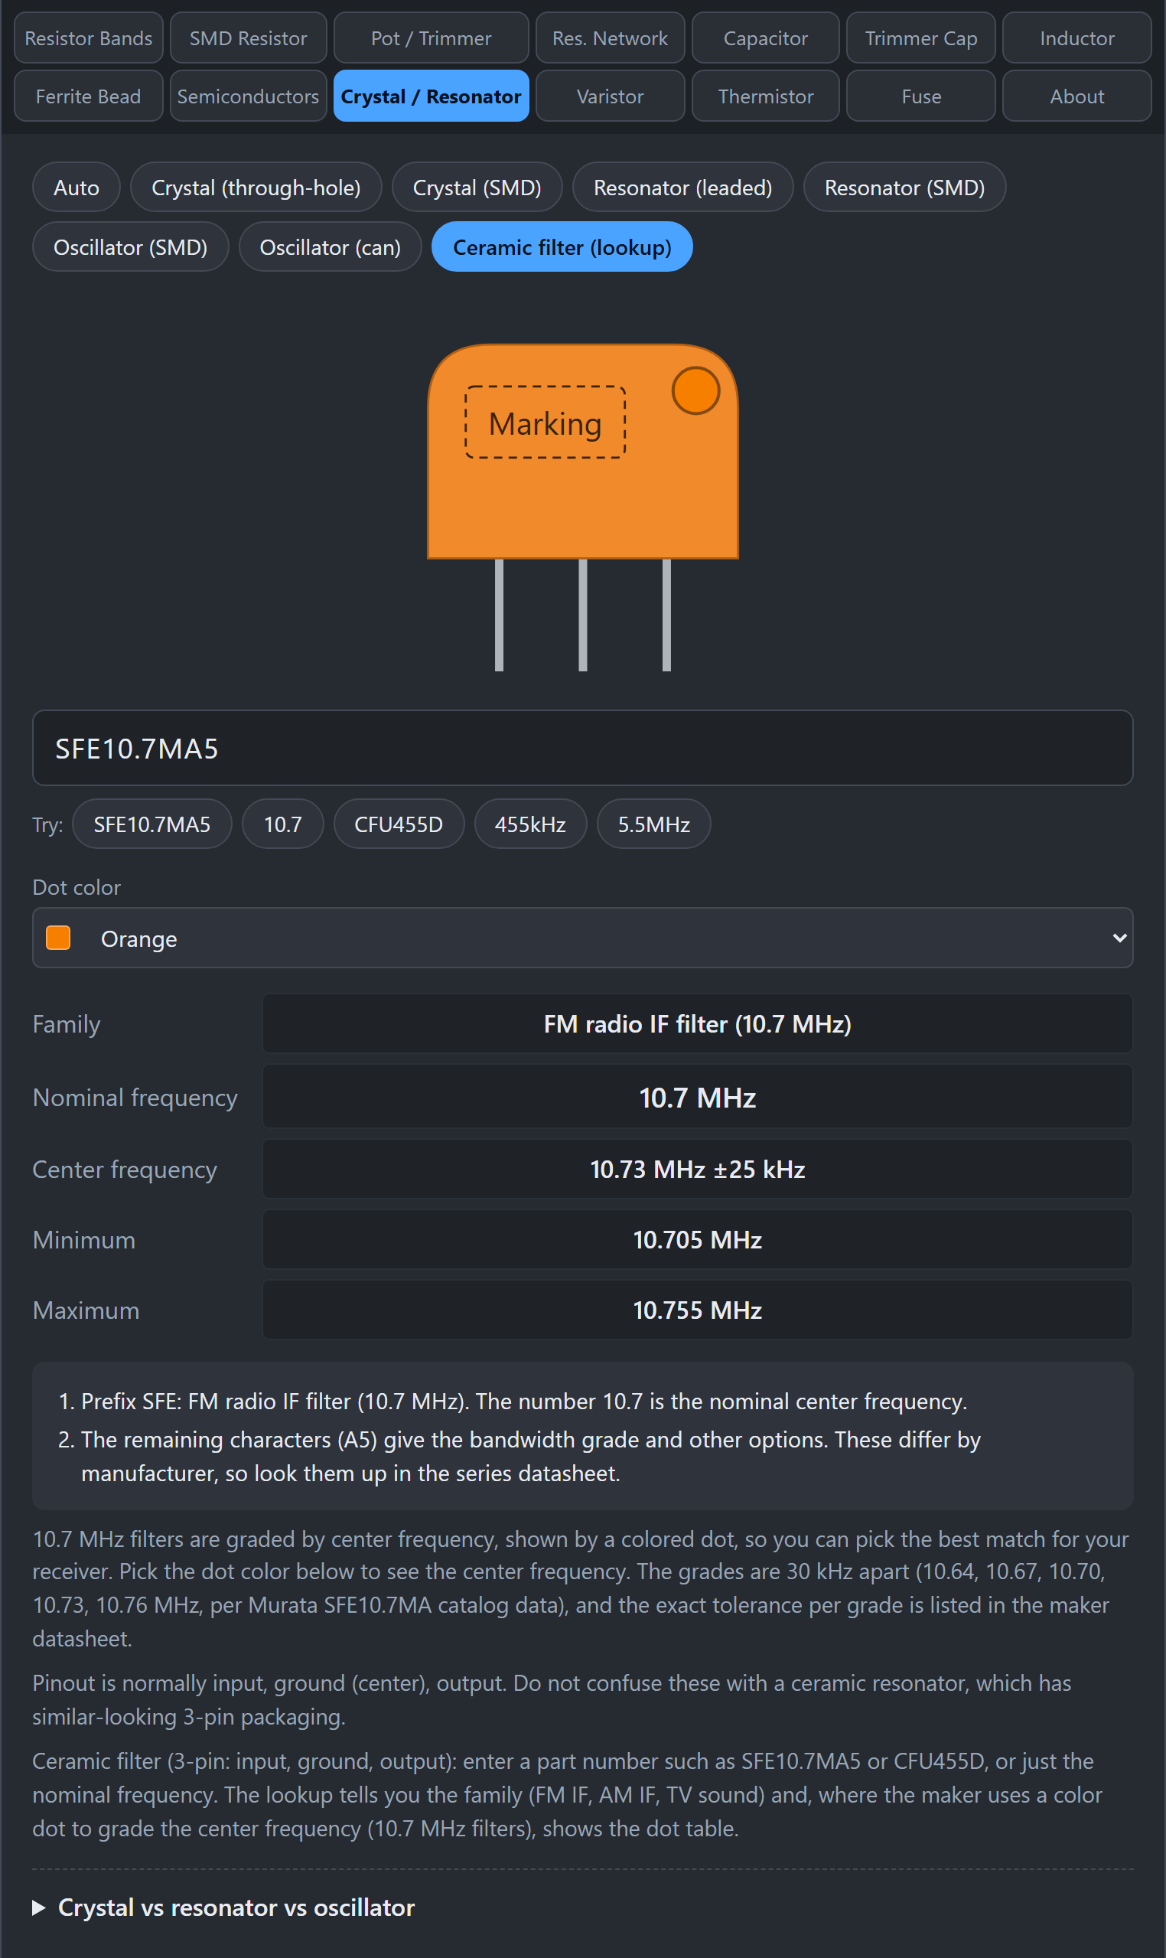
Task: Click the 10.755 MHz maximum value
Action: coord(697,1310)
